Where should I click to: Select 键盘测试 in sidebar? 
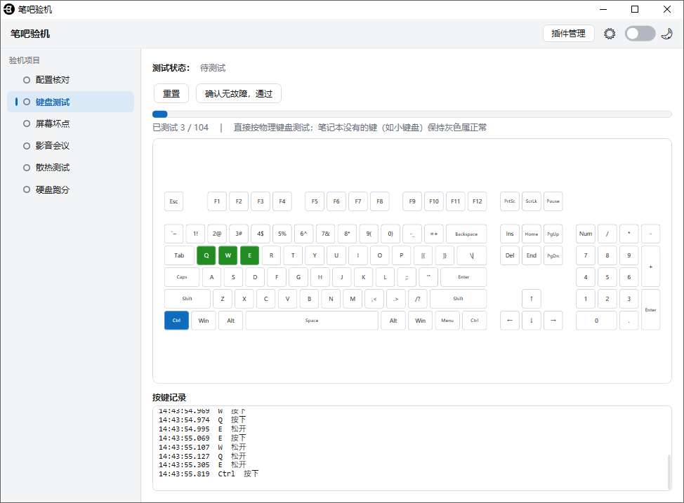[71, 102]
